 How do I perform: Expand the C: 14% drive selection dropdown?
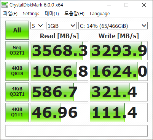tap(113, 26)
